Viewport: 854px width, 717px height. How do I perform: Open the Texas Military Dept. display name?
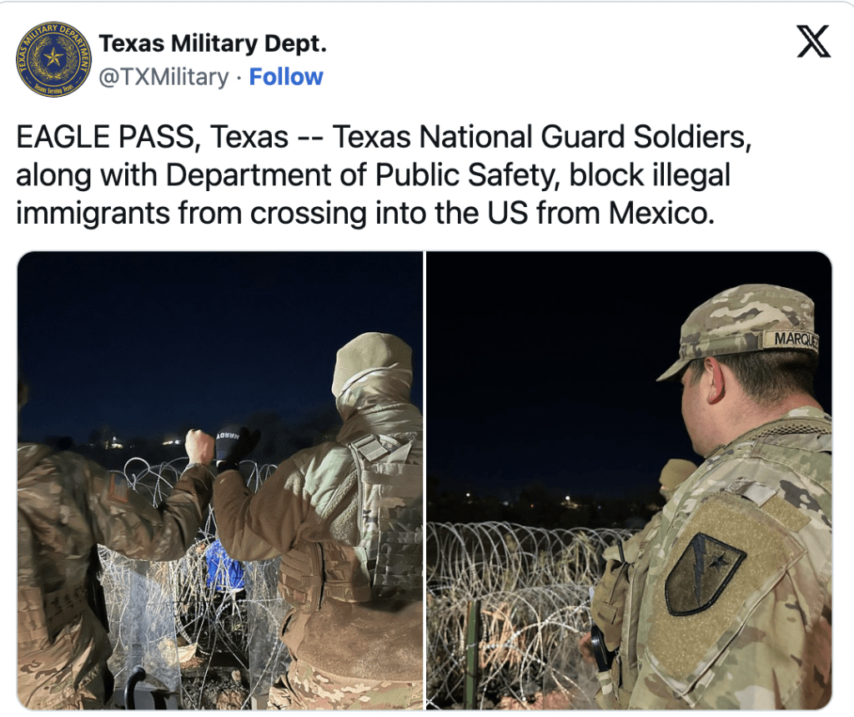tap(213, 43)
